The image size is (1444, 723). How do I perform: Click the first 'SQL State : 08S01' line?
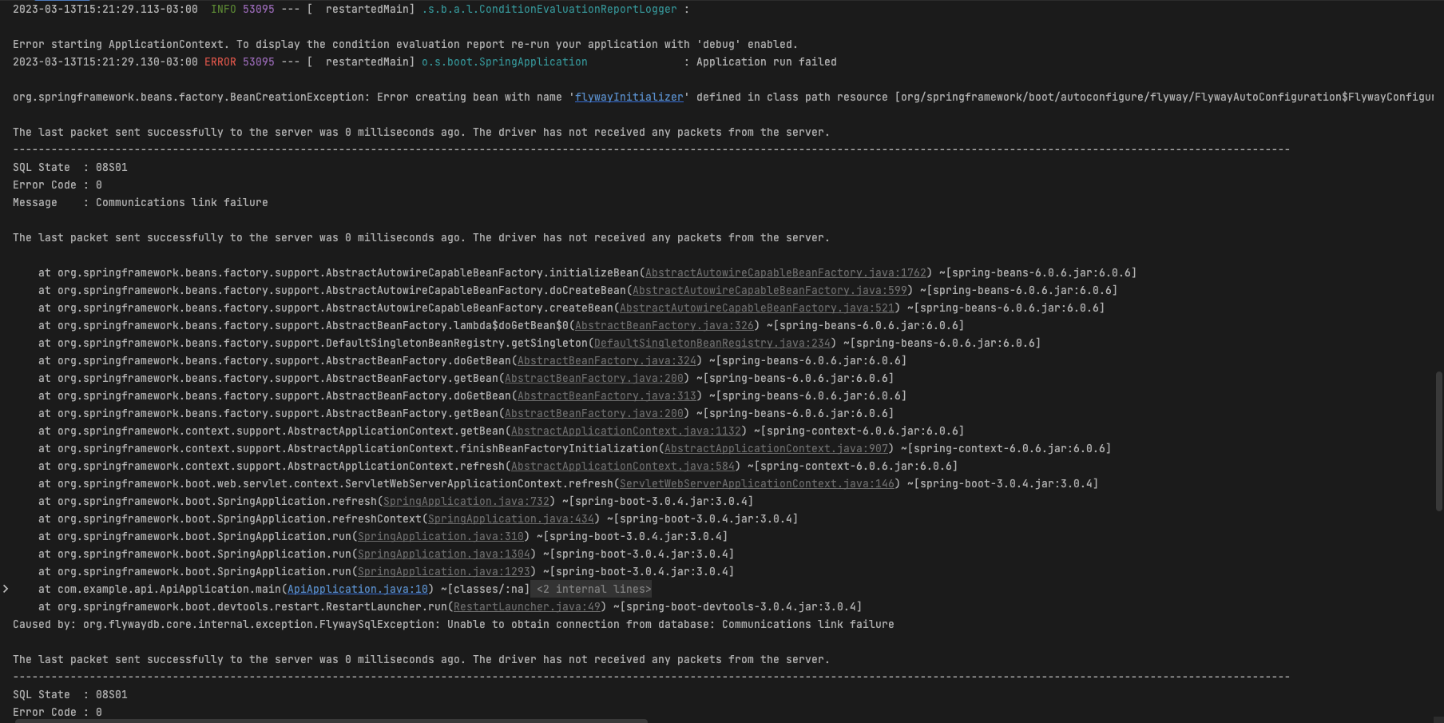coord(70,167)
